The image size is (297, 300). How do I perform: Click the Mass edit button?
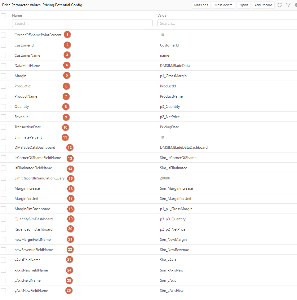[201, 5]
